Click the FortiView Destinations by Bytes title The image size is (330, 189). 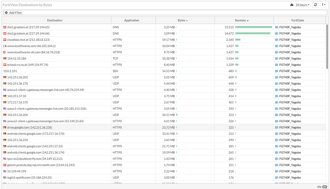coord(27,5)
